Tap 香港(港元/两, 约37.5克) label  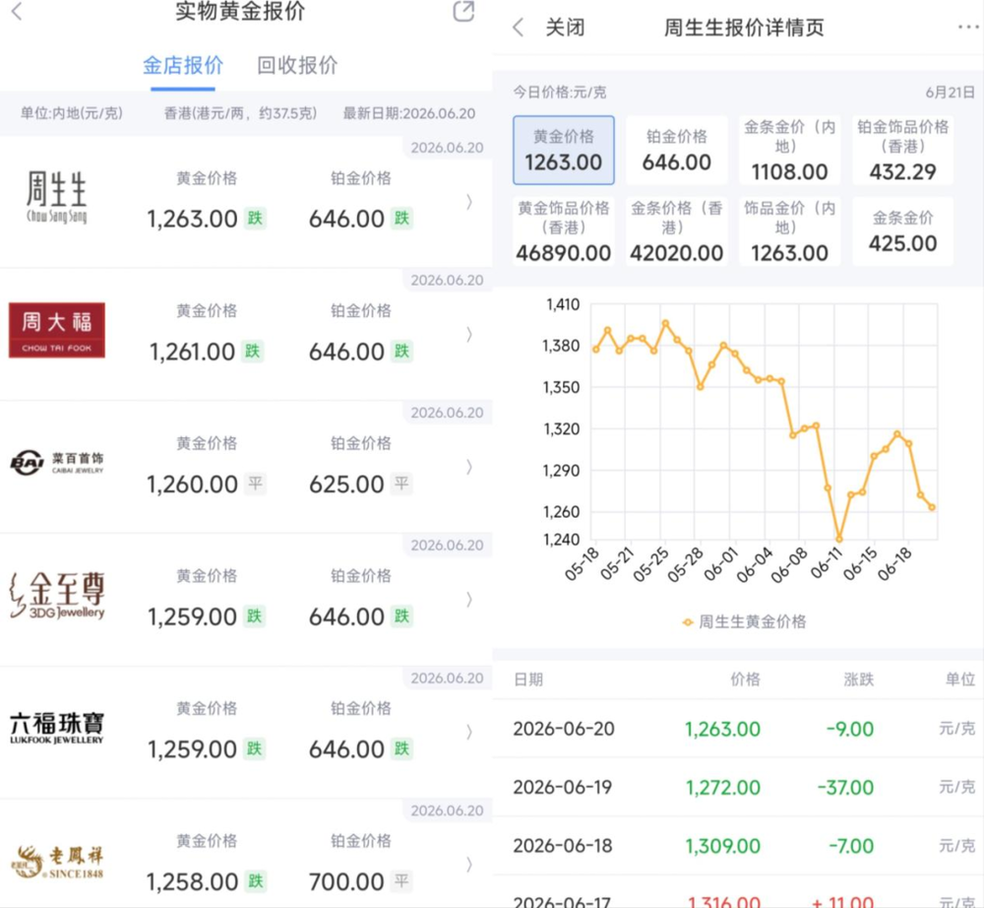(240, 113)
